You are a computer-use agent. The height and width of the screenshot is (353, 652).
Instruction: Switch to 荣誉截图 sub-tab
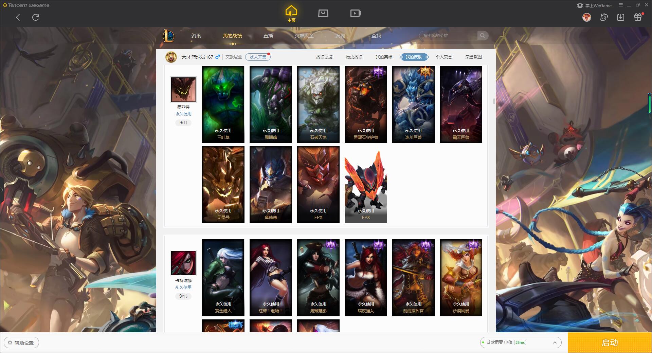click(x=474, y=57)
